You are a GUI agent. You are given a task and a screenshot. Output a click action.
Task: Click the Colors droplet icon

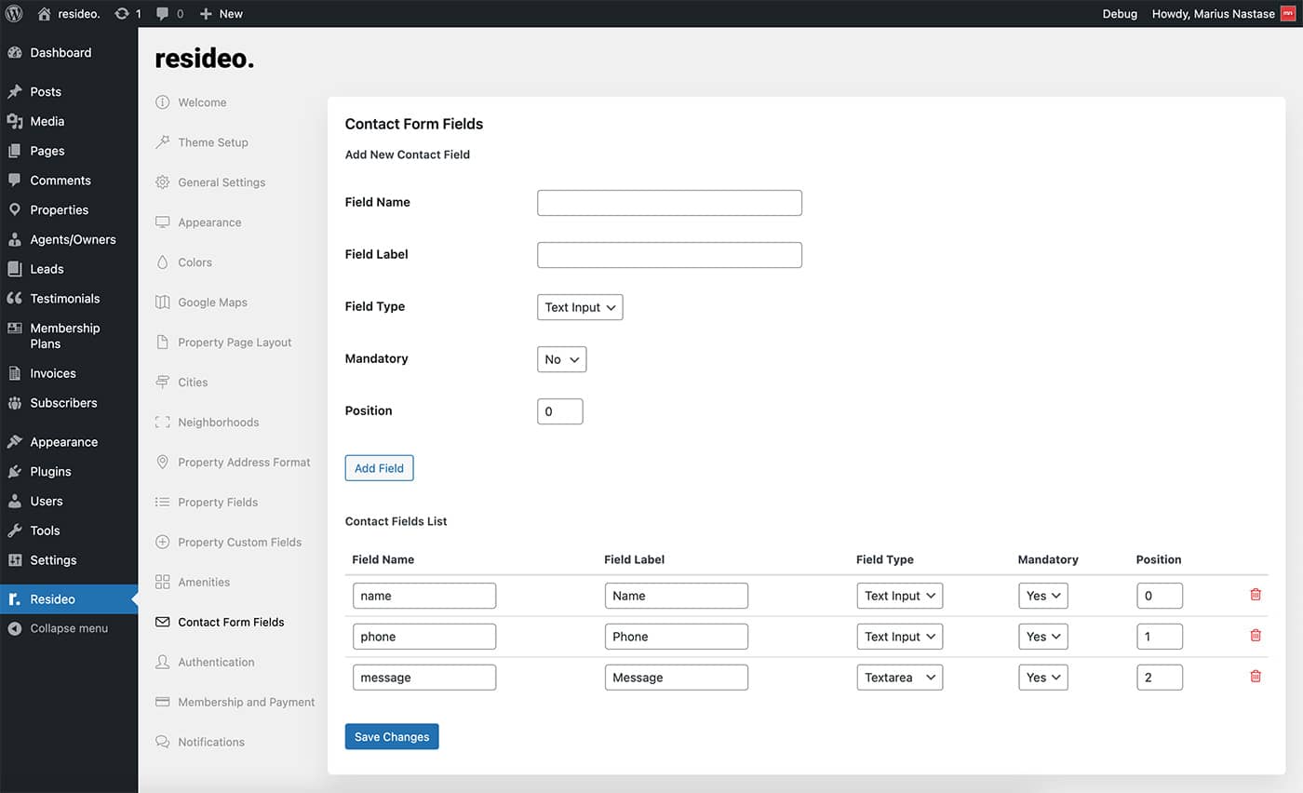pyautogui.click(x=163, y=262)
